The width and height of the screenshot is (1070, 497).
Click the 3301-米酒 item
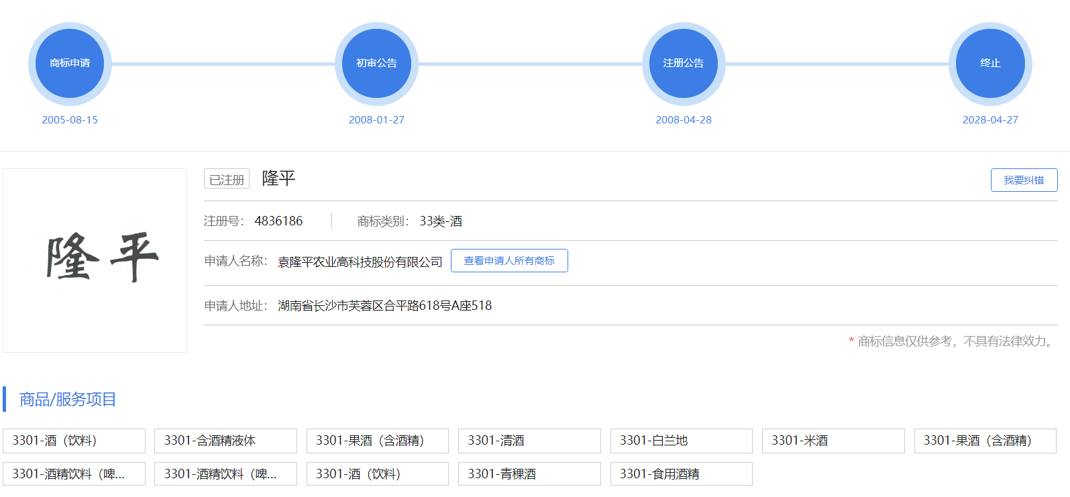(x=833, y=441)
